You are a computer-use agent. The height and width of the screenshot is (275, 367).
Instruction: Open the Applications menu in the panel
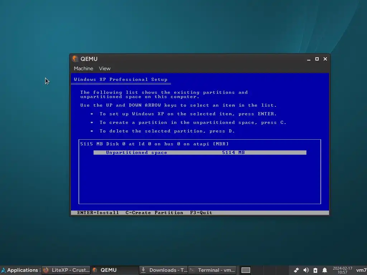pyautogui.click(x=20, y=270)
